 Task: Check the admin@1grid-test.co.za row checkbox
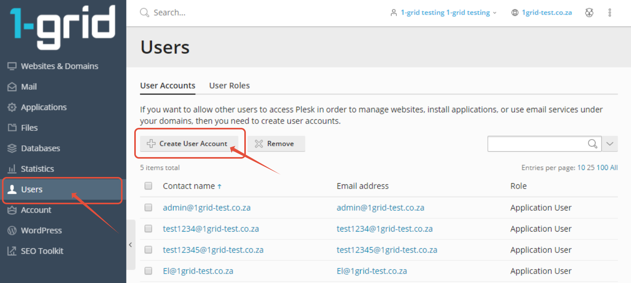coord(148,207)
